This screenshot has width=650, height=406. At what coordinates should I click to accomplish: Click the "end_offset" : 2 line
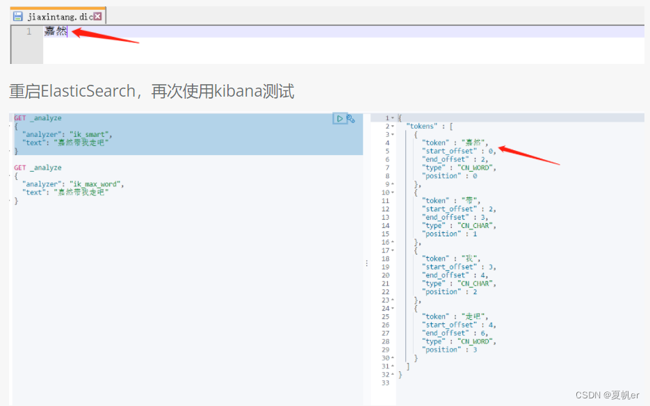[455, 160]
